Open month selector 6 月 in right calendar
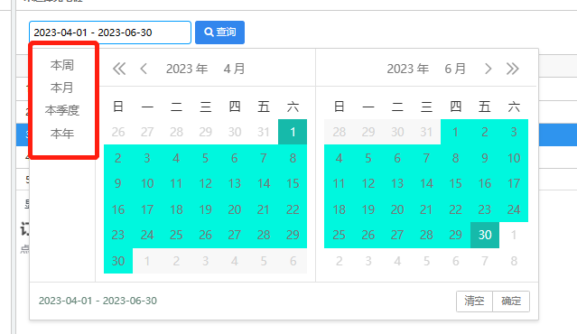Screen dimensions: 577x334 (x=455, y=69)
